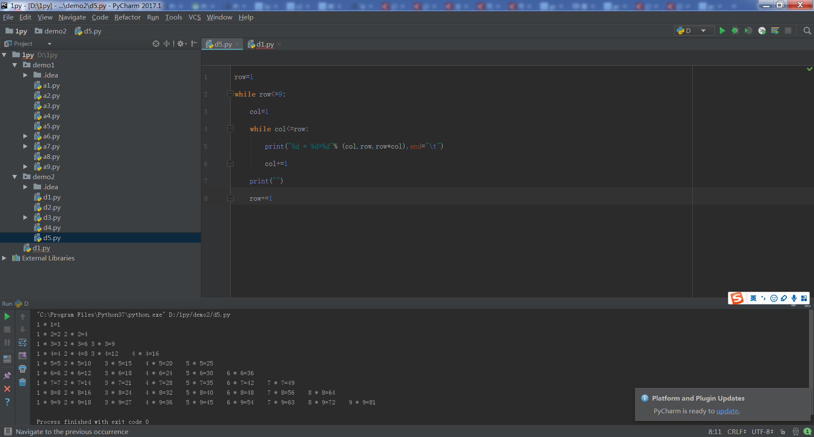
Task: Open Search Everywhere via the magnifier icon
Action: (x=807, y=30)
